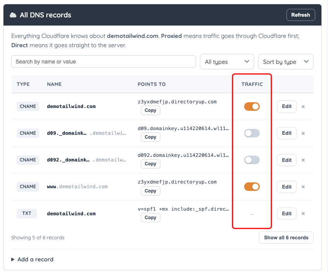Image resolution: width=328 pixels, height=273 pixels.
Task: Click the cloud icon beside All DNS records
Action: point(13,15)
